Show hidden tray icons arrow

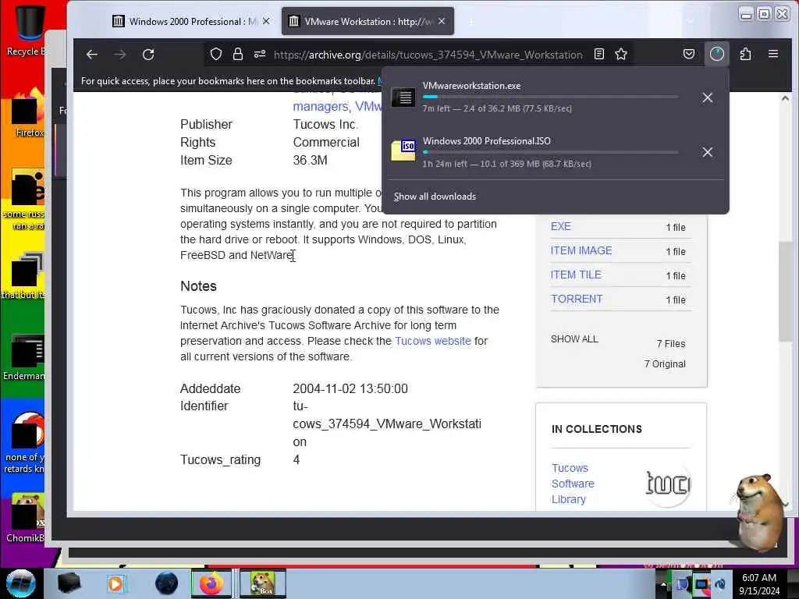663,583
